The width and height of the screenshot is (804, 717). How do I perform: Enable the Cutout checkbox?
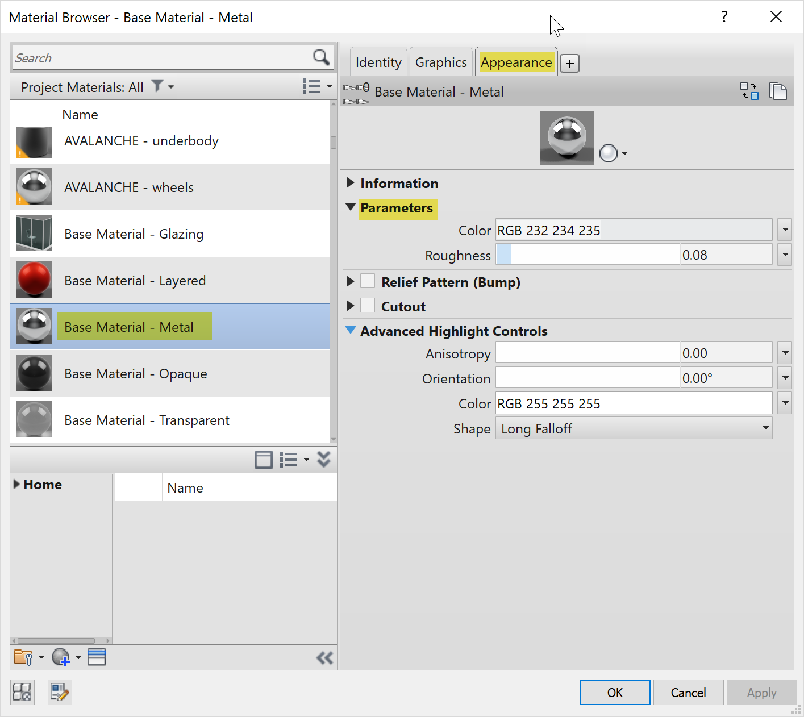[368, 305]
